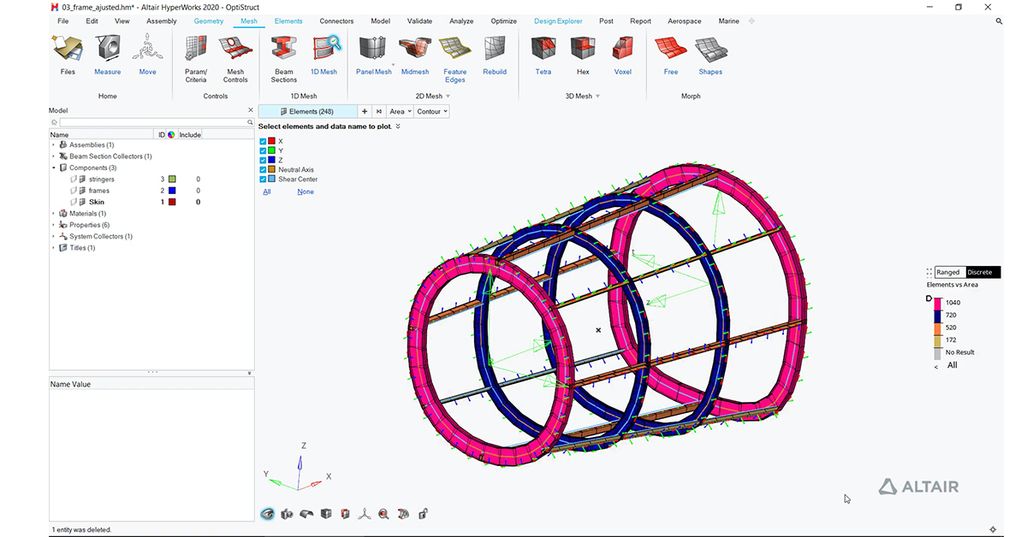
Task: Click the eye view-controls icon
Action: 268,514
